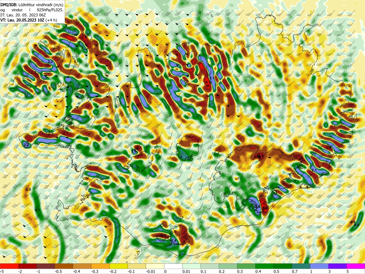The image size is (365, 274).
Task: Select the brown legend swatch above -0.5
Action: click(64, 266)
